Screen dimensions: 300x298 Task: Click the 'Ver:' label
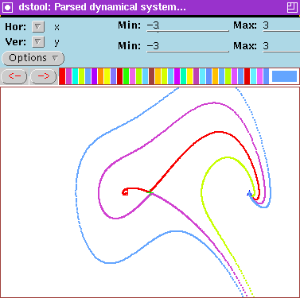16,42
